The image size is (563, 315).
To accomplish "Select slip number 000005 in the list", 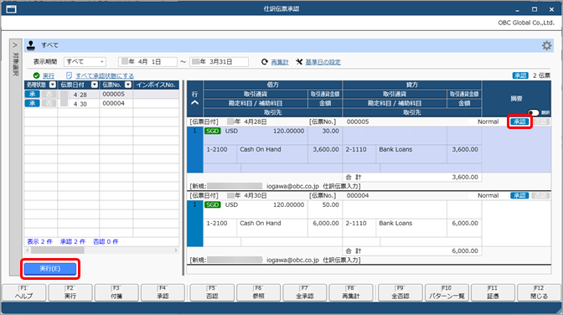I will point(113,94).
